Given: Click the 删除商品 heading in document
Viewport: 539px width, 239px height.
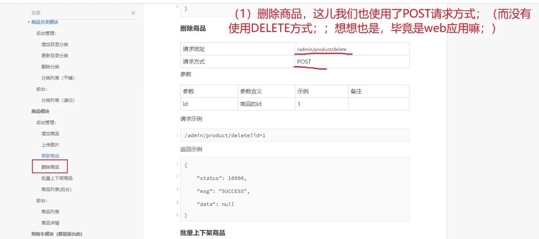Looking at the screenshot, I should 193,29.
